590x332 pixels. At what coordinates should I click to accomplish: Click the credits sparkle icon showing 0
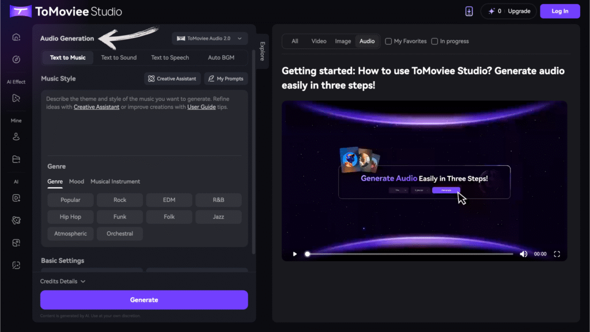click(491, 12)
